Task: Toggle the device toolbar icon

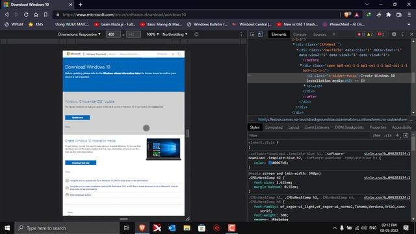Action: (x=261, y=34)
